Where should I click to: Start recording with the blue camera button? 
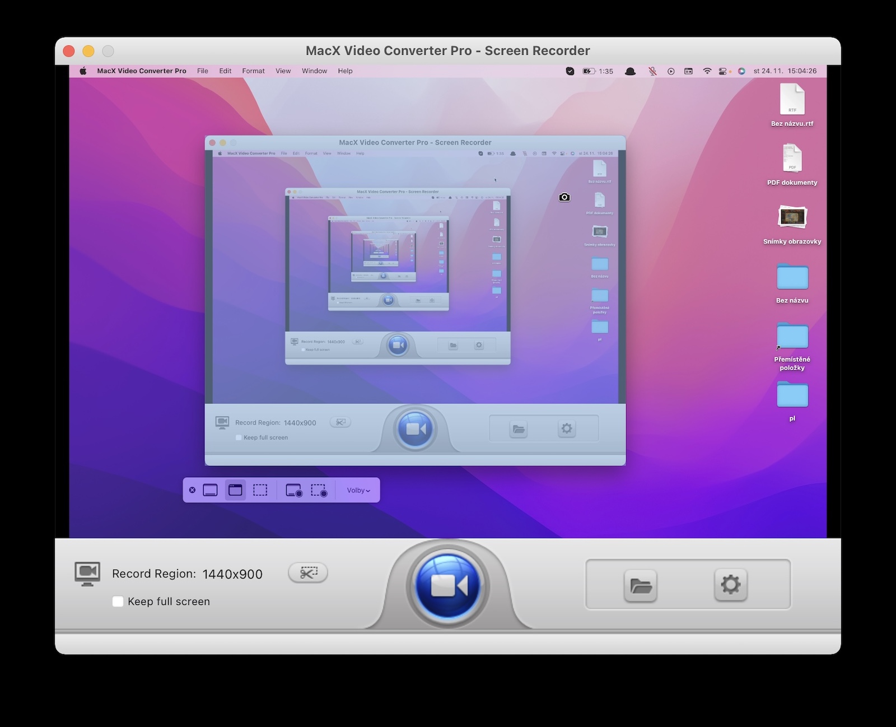[x=447, y=586]
